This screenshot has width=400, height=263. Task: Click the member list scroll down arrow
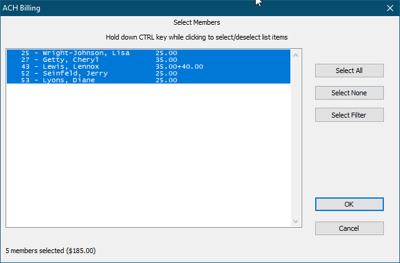(x=295, y=222)
